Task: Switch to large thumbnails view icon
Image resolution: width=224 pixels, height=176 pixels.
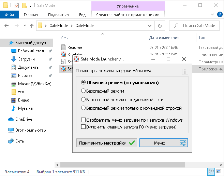Action: pos(219,172)
